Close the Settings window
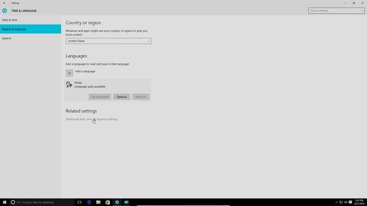Screen dimensions: 367x206 click(x=362, y=3)
